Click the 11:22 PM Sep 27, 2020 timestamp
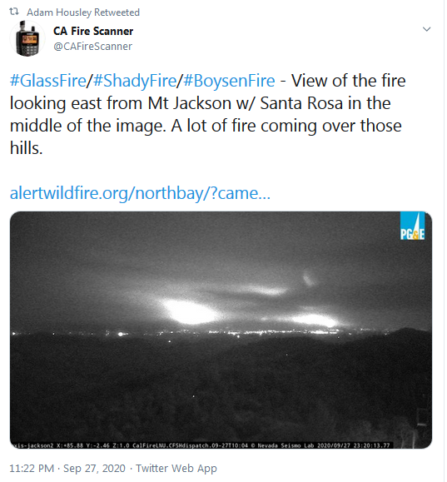447x482 pixels. click(67, 469)
